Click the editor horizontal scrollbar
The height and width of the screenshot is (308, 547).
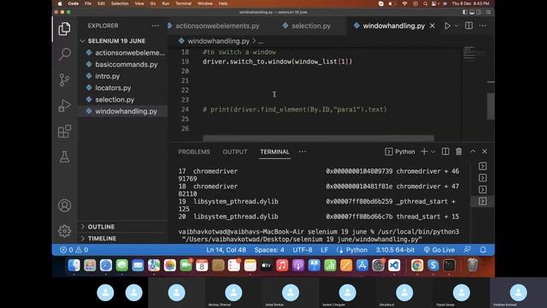tap(318, 139)
